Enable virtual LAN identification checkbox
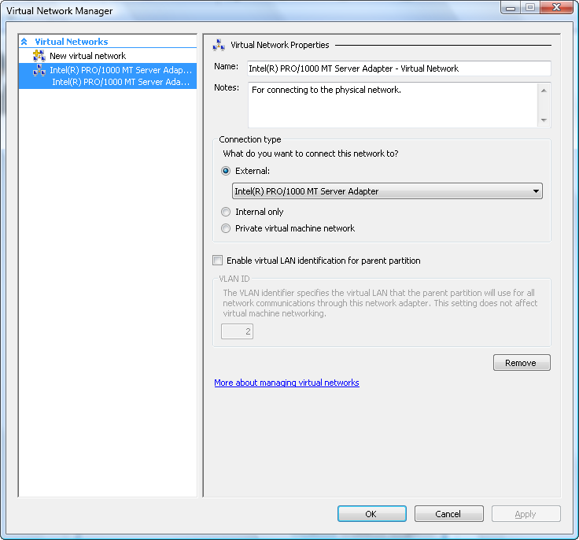Screen dimensions: 579x540 pyautogui.click(x=217, y=261)
